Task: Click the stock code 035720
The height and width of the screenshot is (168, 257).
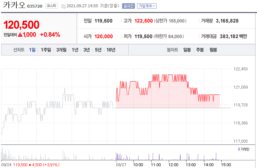Action: (35, 6)
